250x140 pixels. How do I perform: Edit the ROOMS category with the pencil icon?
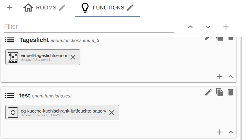coord(62,8)
